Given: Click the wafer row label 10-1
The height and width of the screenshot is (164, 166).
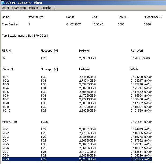Looking at the screenshot, I should pyautogui.click(x=6, y=77).
